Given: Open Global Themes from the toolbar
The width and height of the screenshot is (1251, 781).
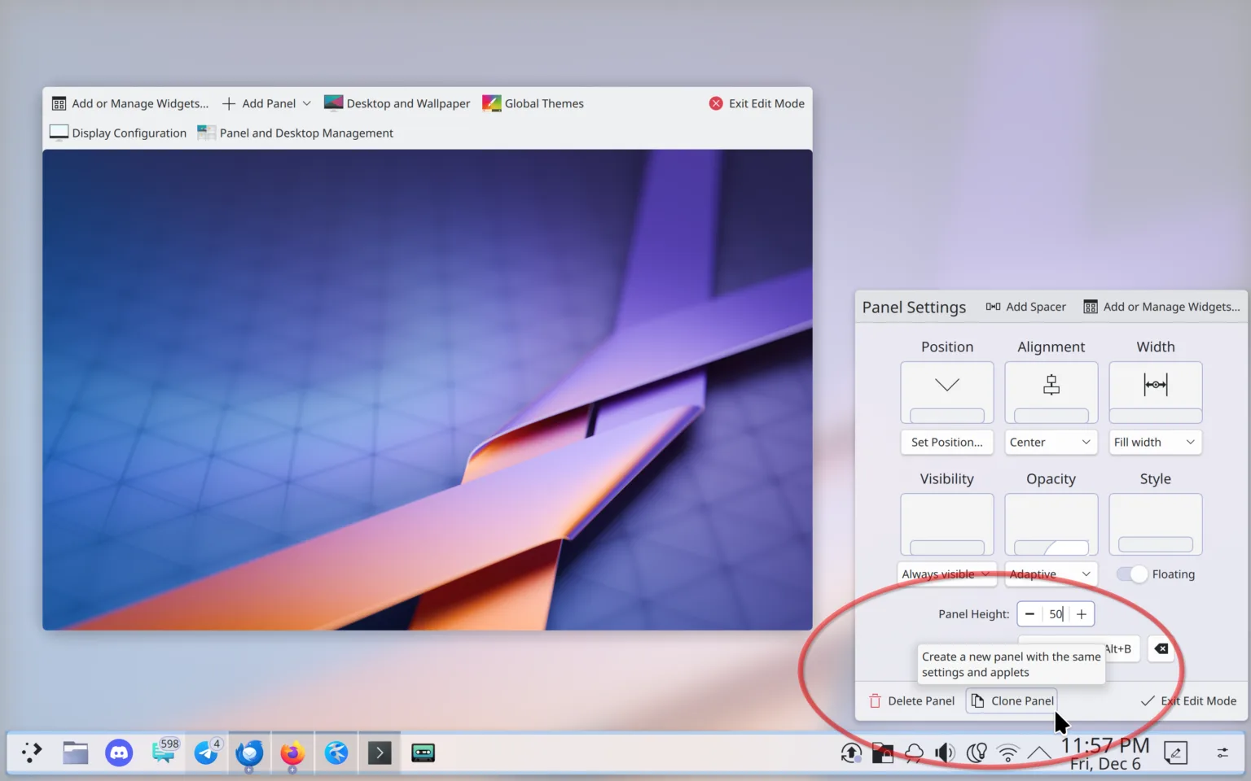Looking at the screenshot, I should point(533,103).
